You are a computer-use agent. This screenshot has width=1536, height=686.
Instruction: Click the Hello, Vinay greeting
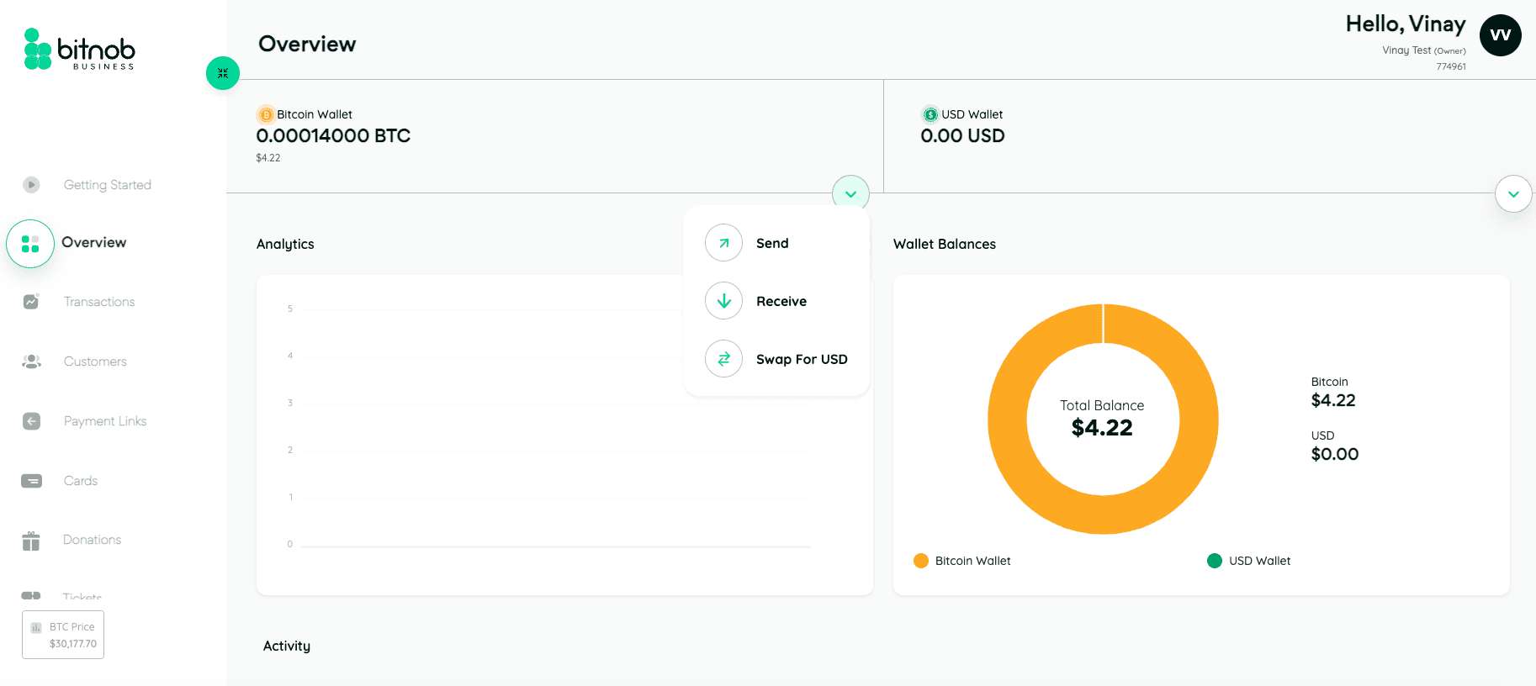click(1406, 24)
